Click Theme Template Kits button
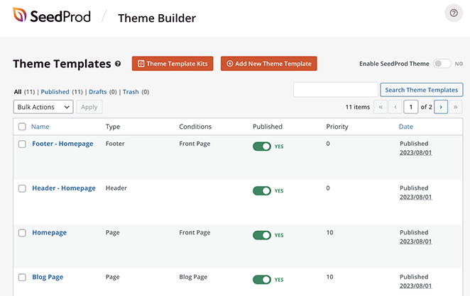This screenshot has width=470, height=296. (173, 64)
